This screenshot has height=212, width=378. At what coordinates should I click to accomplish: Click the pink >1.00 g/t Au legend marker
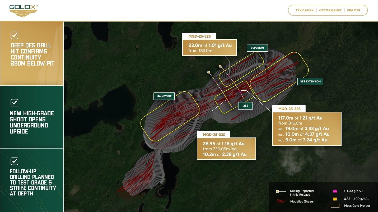pyautogui.click(x=336, y=191)
